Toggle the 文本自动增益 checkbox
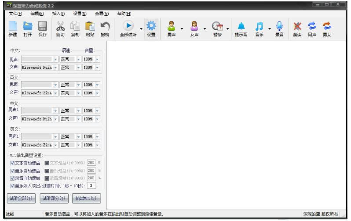The image size is (351, 221). (12, 163)
